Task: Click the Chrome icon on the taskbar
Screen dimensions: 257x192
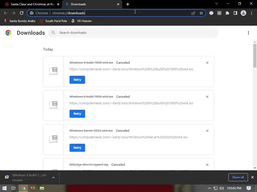Action: [23, 188]
